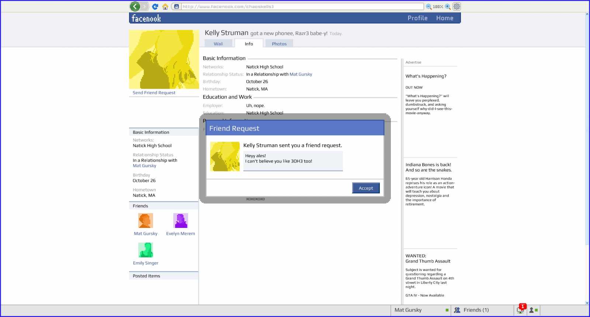
Task: Click the Friends people icon in bottom bar
Action: point(457,310)
